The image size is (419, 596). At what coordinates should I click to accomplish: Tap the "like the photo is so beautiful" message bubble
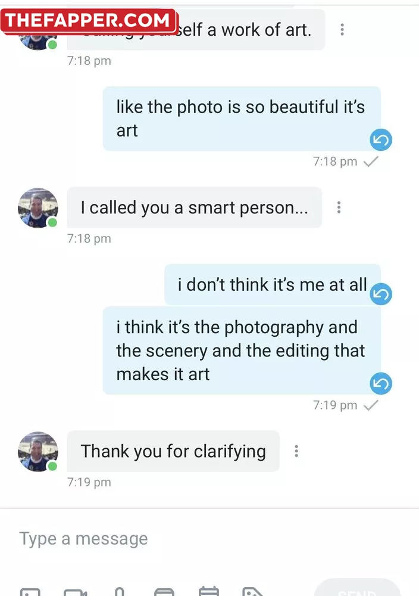[x=241, y=119]
